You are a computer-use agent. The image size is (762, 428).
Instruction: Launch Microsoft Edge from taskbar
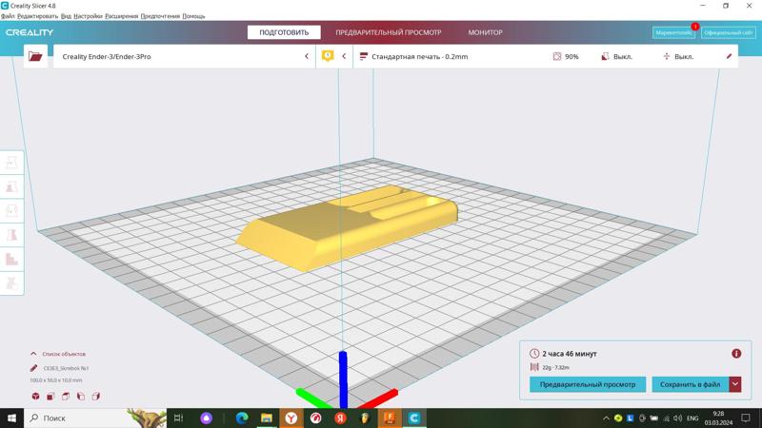pyautogui.click(x=242, y=418)
